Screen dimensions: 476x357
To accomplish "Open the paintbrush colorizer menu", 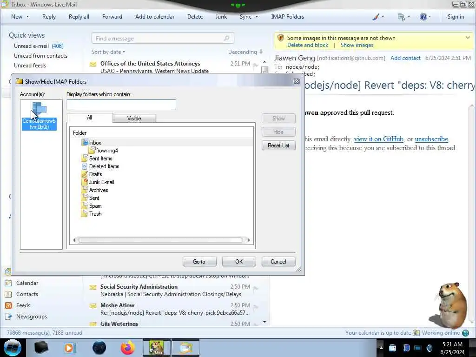I will tap(378, 17).
